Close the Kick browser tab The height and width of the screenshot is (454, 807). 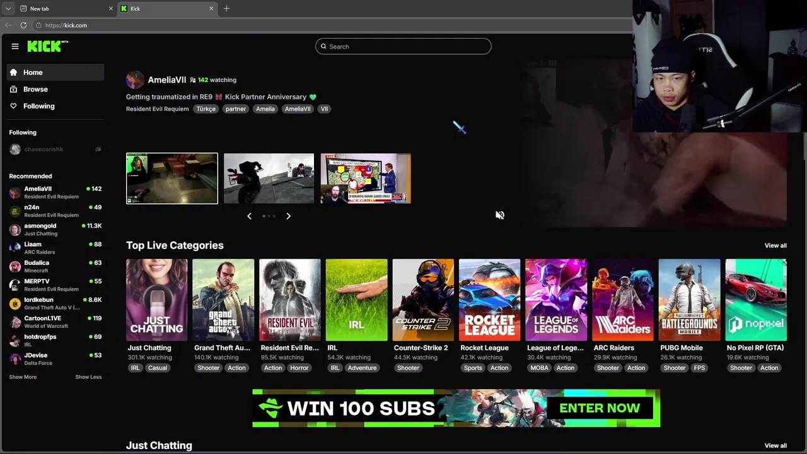211,8
